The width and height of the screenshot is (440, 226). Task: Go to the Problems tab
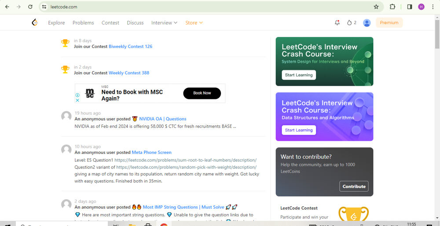[x=83, y=23]
